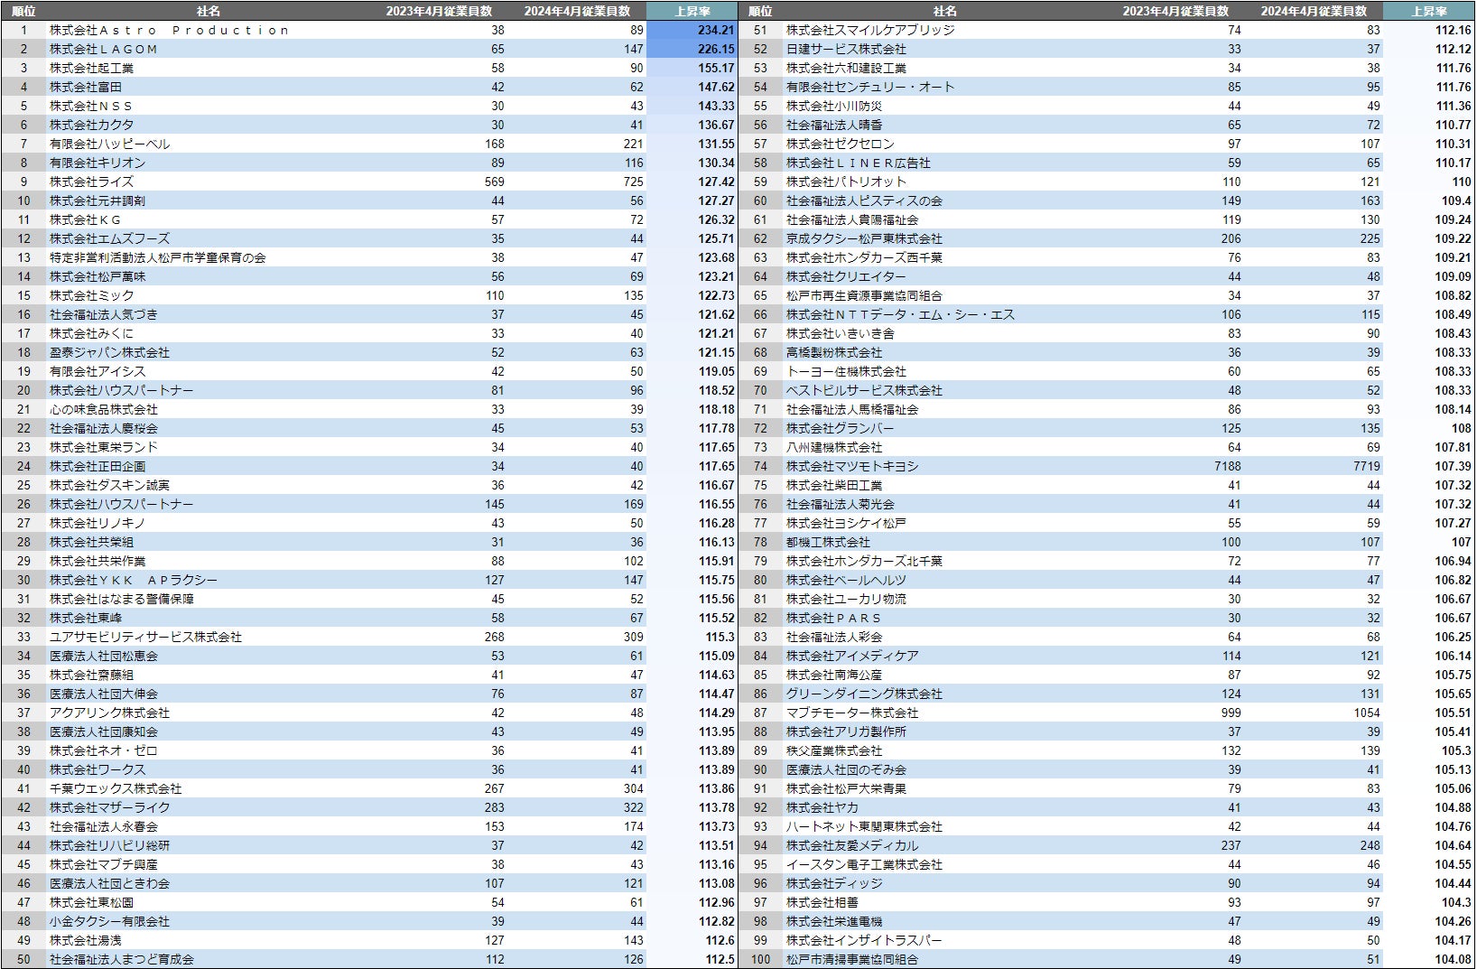This screenshot has height=969, width=1477.
Task: Select the 上昇率 header in the right table
Action: (x=1429, y=11)
